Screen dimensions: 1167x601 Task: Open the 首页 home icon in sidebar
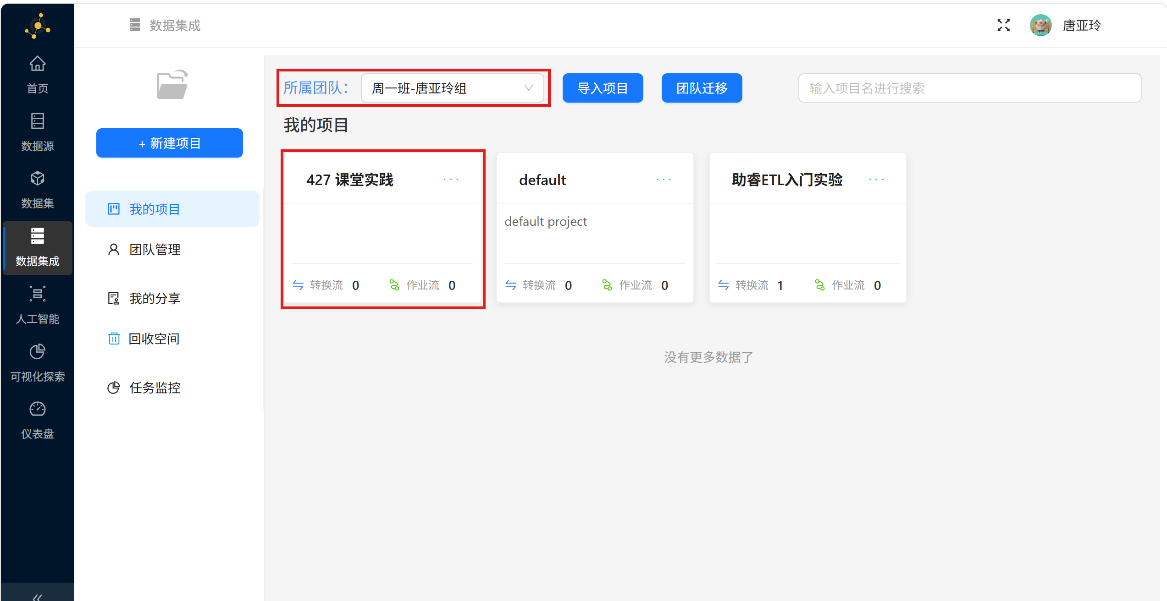[x=38, y=64]
